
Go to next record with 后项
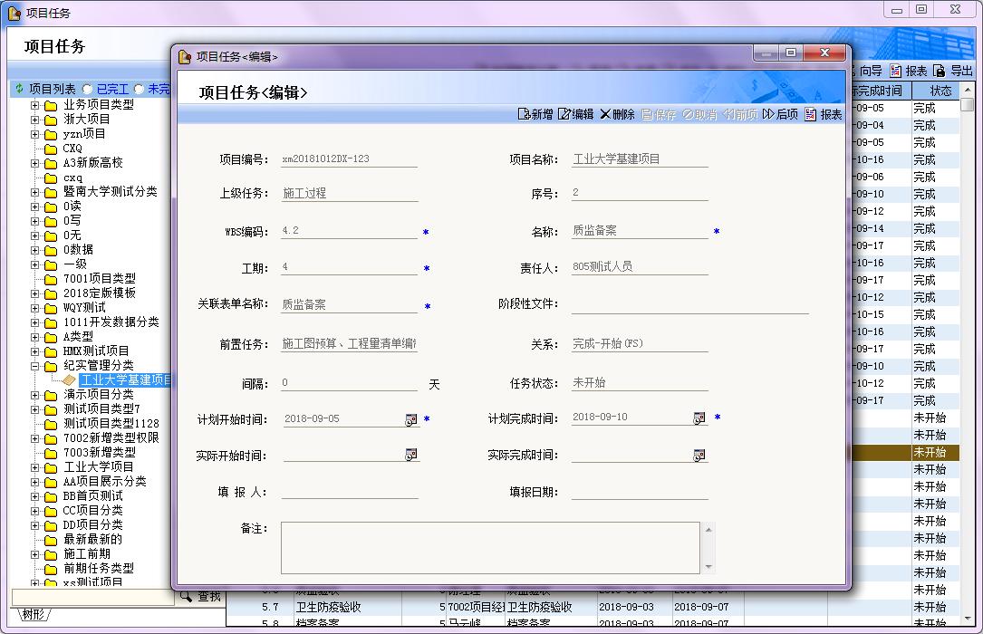[x=780, y=114]
